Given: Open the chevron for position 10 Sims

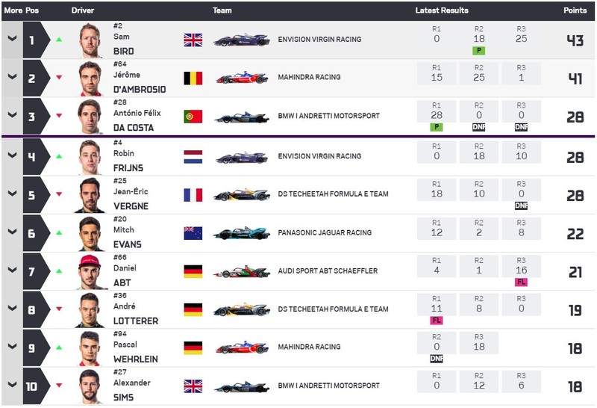Looking at the screenshot, I should tap(11, 386).
